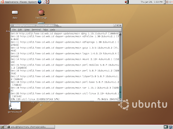Viewport: 173px width, 129px height.
Task: Launch the web browser globe icon
Action: tap(40, 2)
